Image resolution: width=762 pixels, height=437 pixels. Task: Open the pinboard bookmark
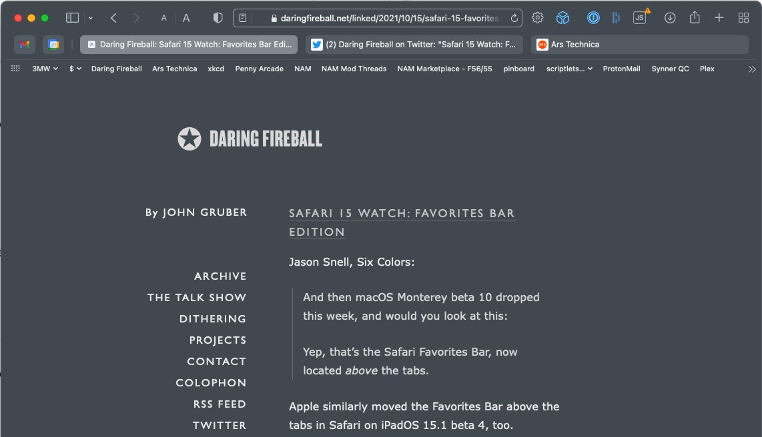pos(518,69)
